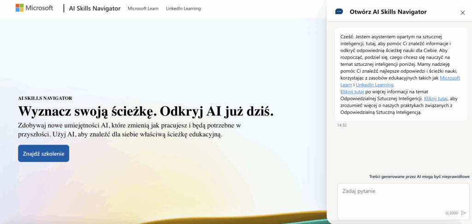472x224 pixels.
Task: Click the chat bubble icon in panel header
Action: coord(339,12)
